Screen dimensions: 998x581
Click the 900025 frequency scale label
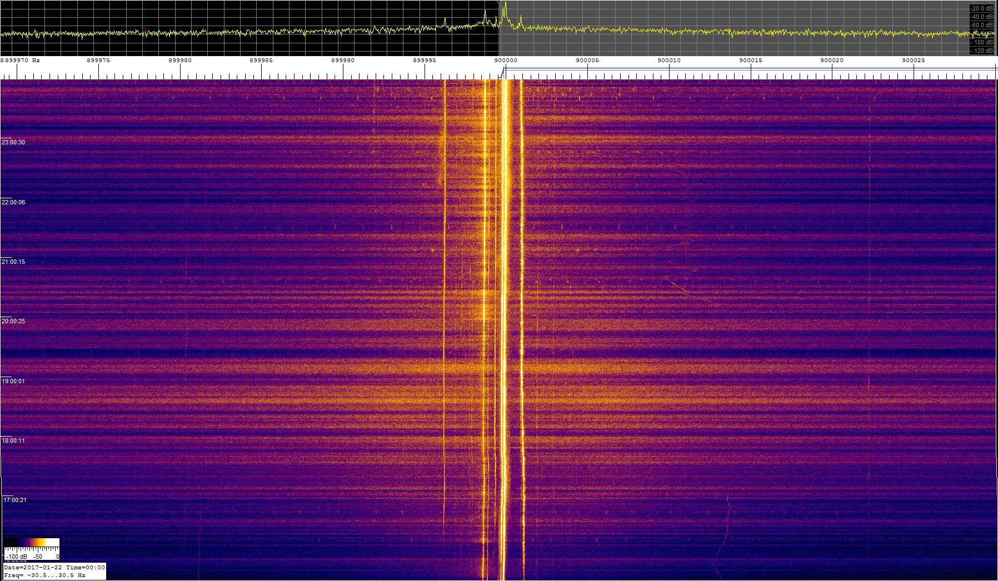(914, 60)
